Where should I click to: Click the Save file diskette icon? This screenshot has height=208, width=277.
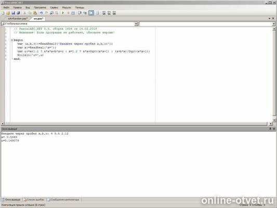click(x=13, y=13)
